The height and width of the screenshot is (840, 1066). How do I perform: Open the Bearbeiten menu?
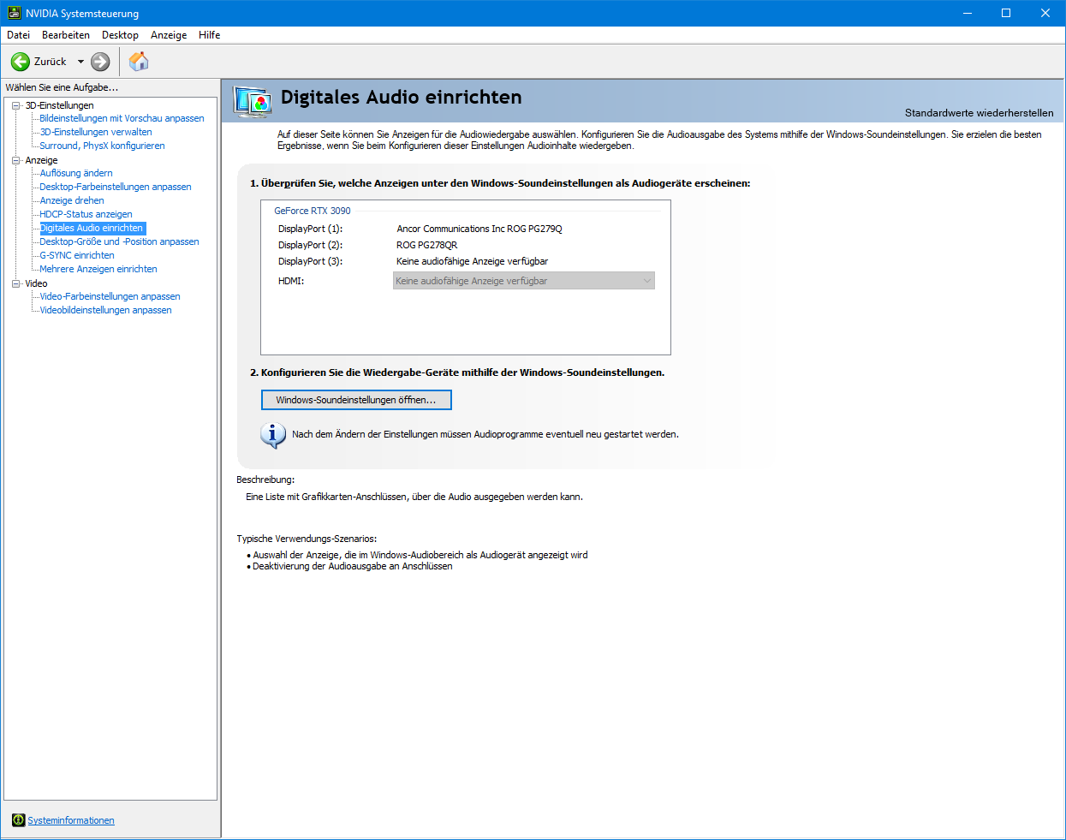pyautogui.click(x=66, y=35)
